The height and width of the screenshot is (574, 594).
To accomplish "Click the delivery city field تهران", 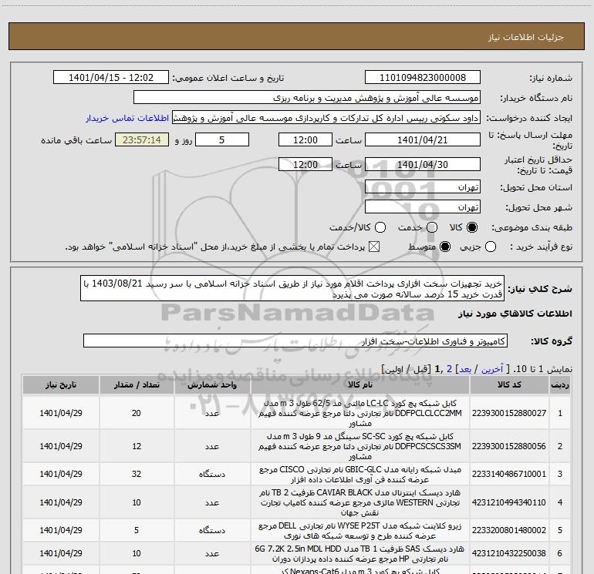I will tap(423, 207).
